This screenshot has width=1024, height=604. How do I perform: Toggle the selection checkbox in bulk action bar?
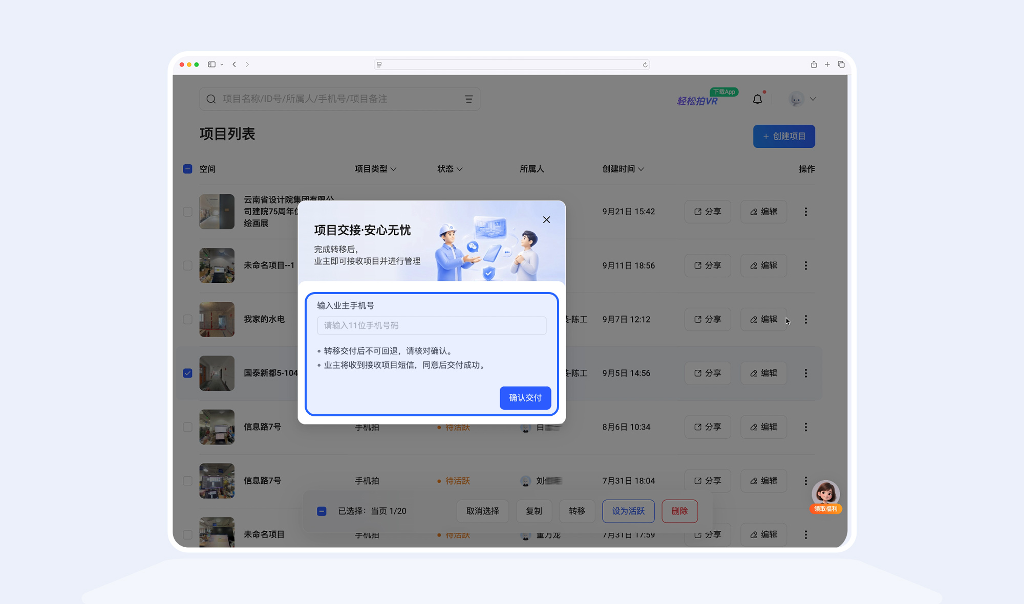point(322,511)
